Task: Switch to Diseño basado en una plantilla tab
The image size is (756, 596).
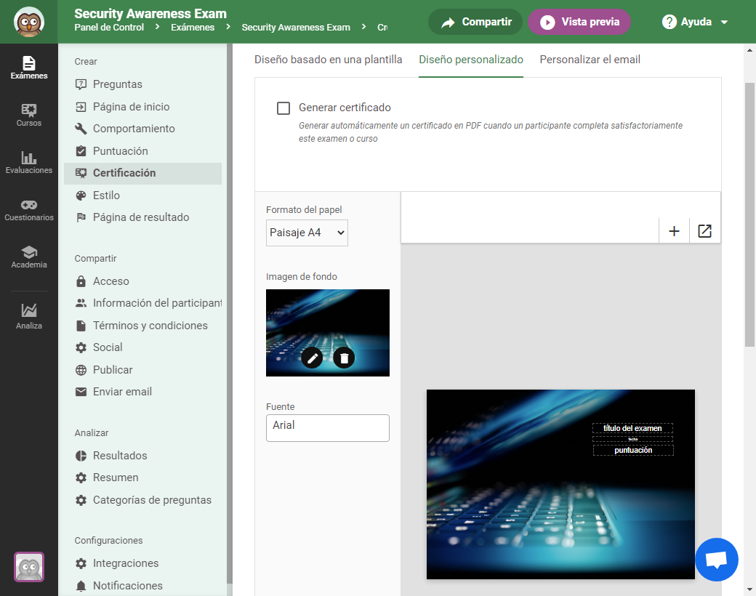Action: tap(329, 60)
